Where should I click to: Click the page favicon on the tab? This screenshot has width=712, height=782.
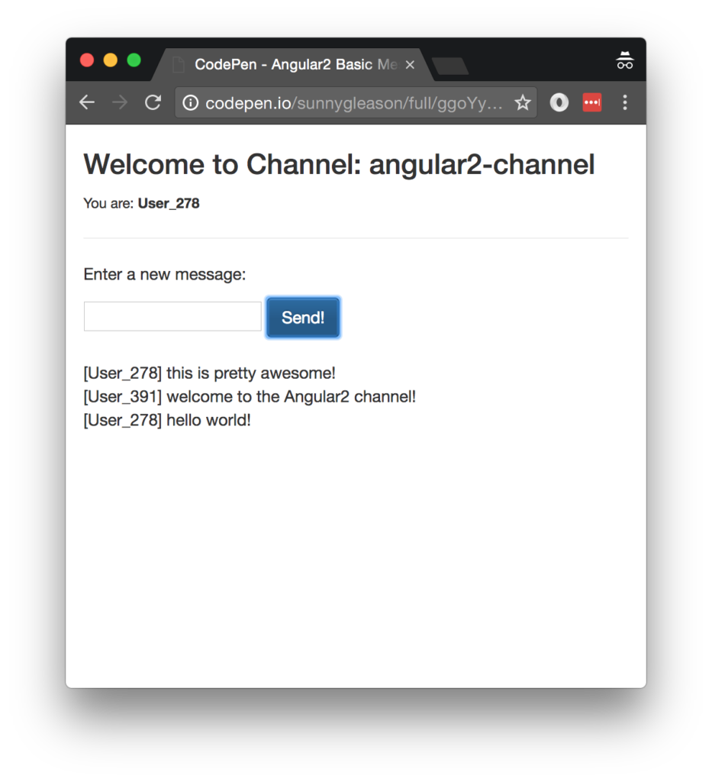[x=178, y=64]
